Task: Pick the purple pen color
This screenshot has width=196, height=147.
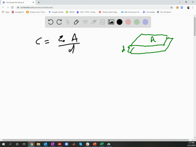Action: 145,22
